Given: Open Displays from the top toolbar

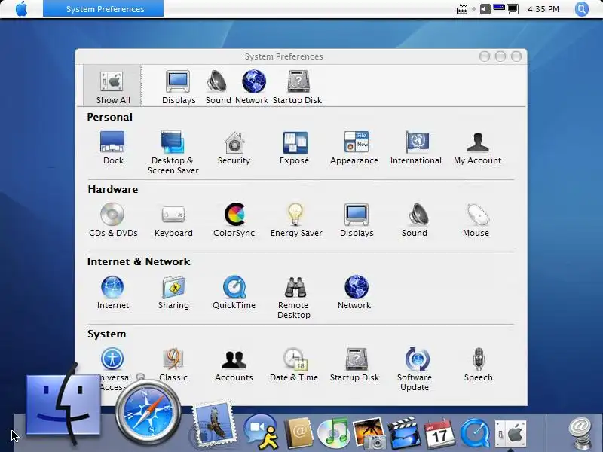Looking at the screenshot, I should coord(179,87).
